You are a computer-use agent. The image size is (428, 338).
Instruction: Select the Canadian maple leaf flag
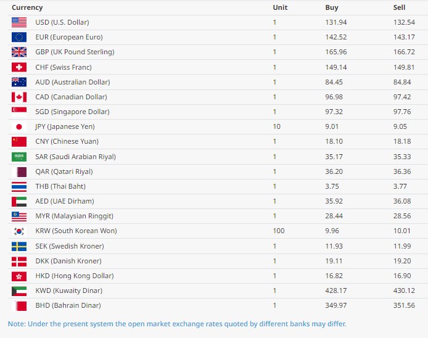(19, 97)
